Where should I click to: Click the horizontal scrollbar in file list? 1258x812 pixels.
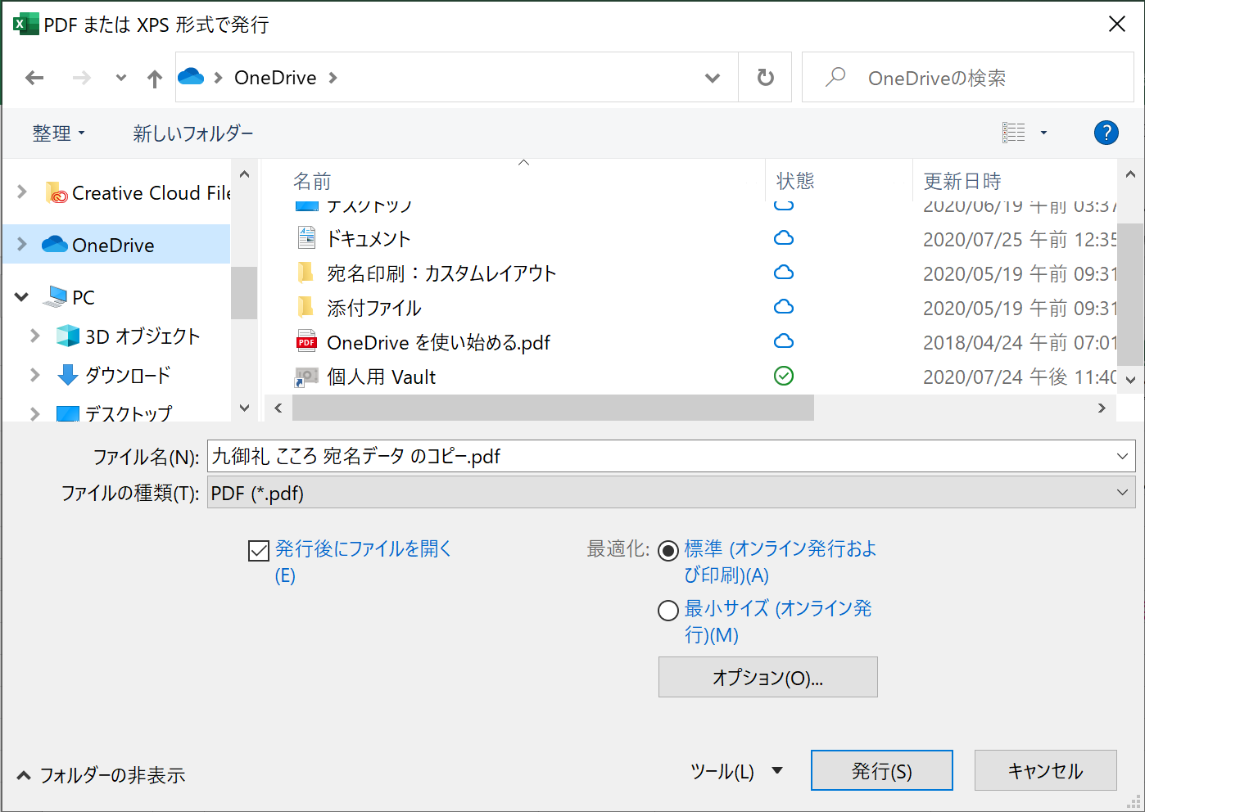(x=553, y=408)
